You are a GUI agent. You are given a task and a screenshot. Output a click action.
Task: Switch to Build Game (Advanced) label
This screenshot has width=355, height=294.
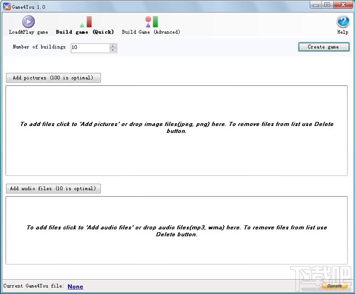click(x=151, y=32)
